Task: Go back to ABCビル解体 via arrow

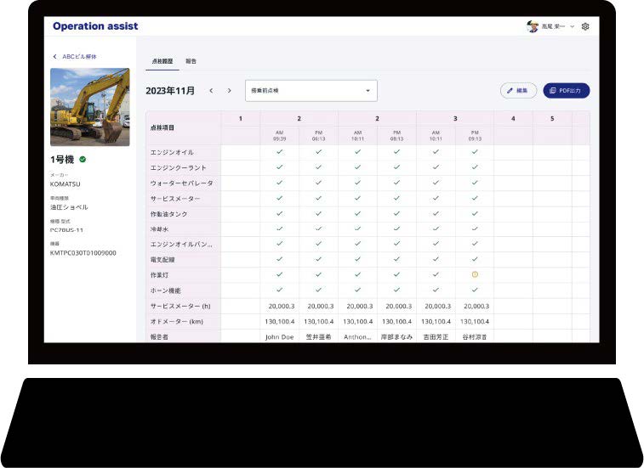Action: pos(55,57)
